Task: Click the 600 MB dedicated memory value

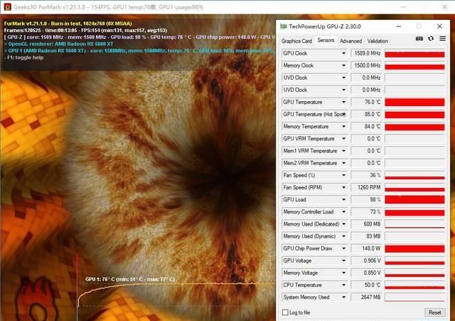Action: (366, 224)
